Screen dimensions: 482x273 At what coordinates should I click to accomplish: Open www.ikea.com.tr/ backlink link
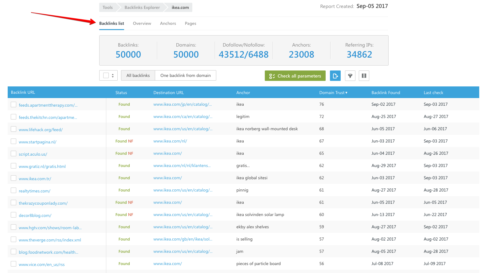[x=35, y=179]
